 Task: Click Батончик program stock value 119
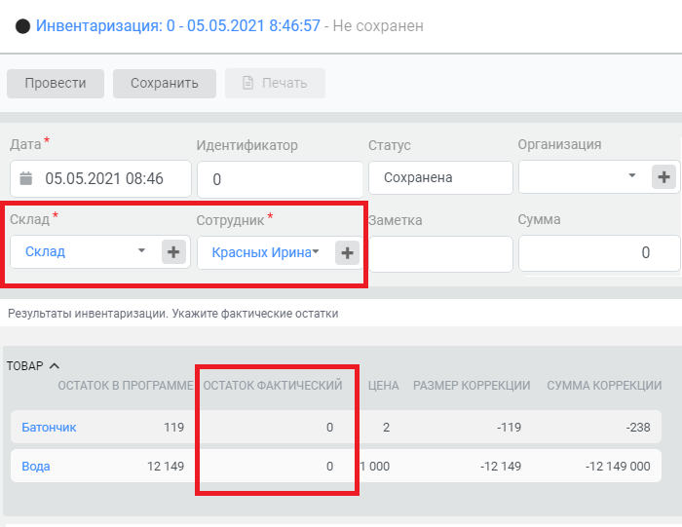click(174, 428)
